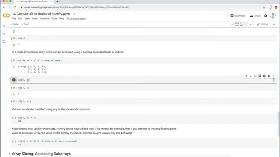Open the View menu

[27, 18]
